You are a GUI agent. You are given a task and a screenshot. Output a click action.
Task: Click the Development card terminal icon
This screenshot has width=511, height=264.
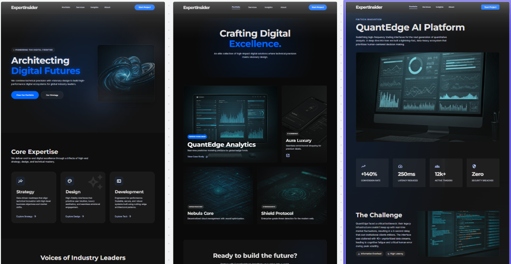(x=119, y=181)
